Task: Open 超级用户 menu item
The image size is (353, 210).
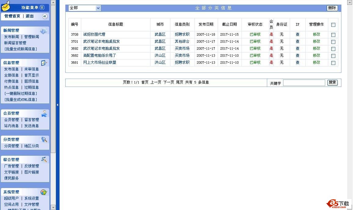Action: pyautogui.click(x=11, y=198)
